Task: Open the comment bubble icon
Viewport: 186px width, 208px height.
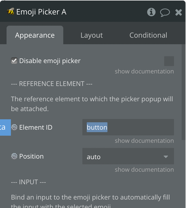Action: pyautogui.click(x=165, y=12)
